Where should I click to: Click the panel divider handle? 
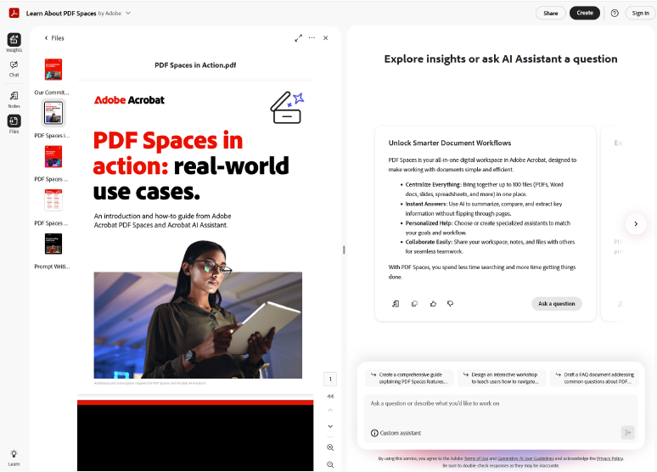coord(344,250)
